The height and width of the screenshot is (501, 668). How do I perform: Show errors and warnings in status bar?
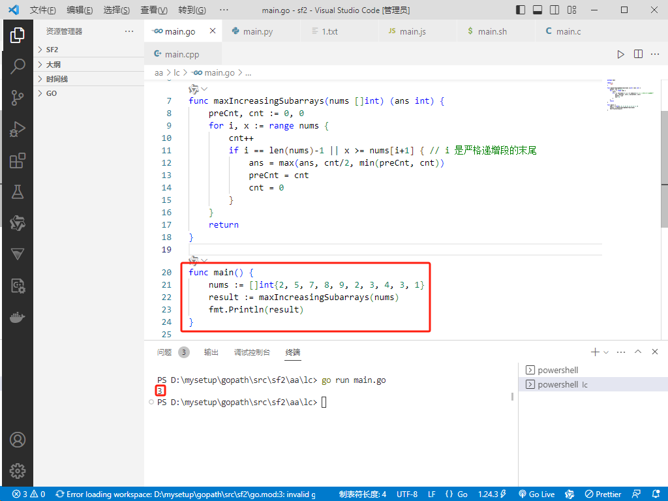point(29,494)
